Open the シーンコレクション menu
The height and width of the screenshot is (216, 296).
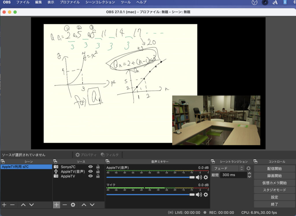tap(100, 2)
